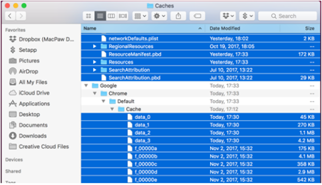Click the Oct 19, 2017, 18:05 date cell
This screenshot has height=185, width=322.
click(x=232, y=46)
